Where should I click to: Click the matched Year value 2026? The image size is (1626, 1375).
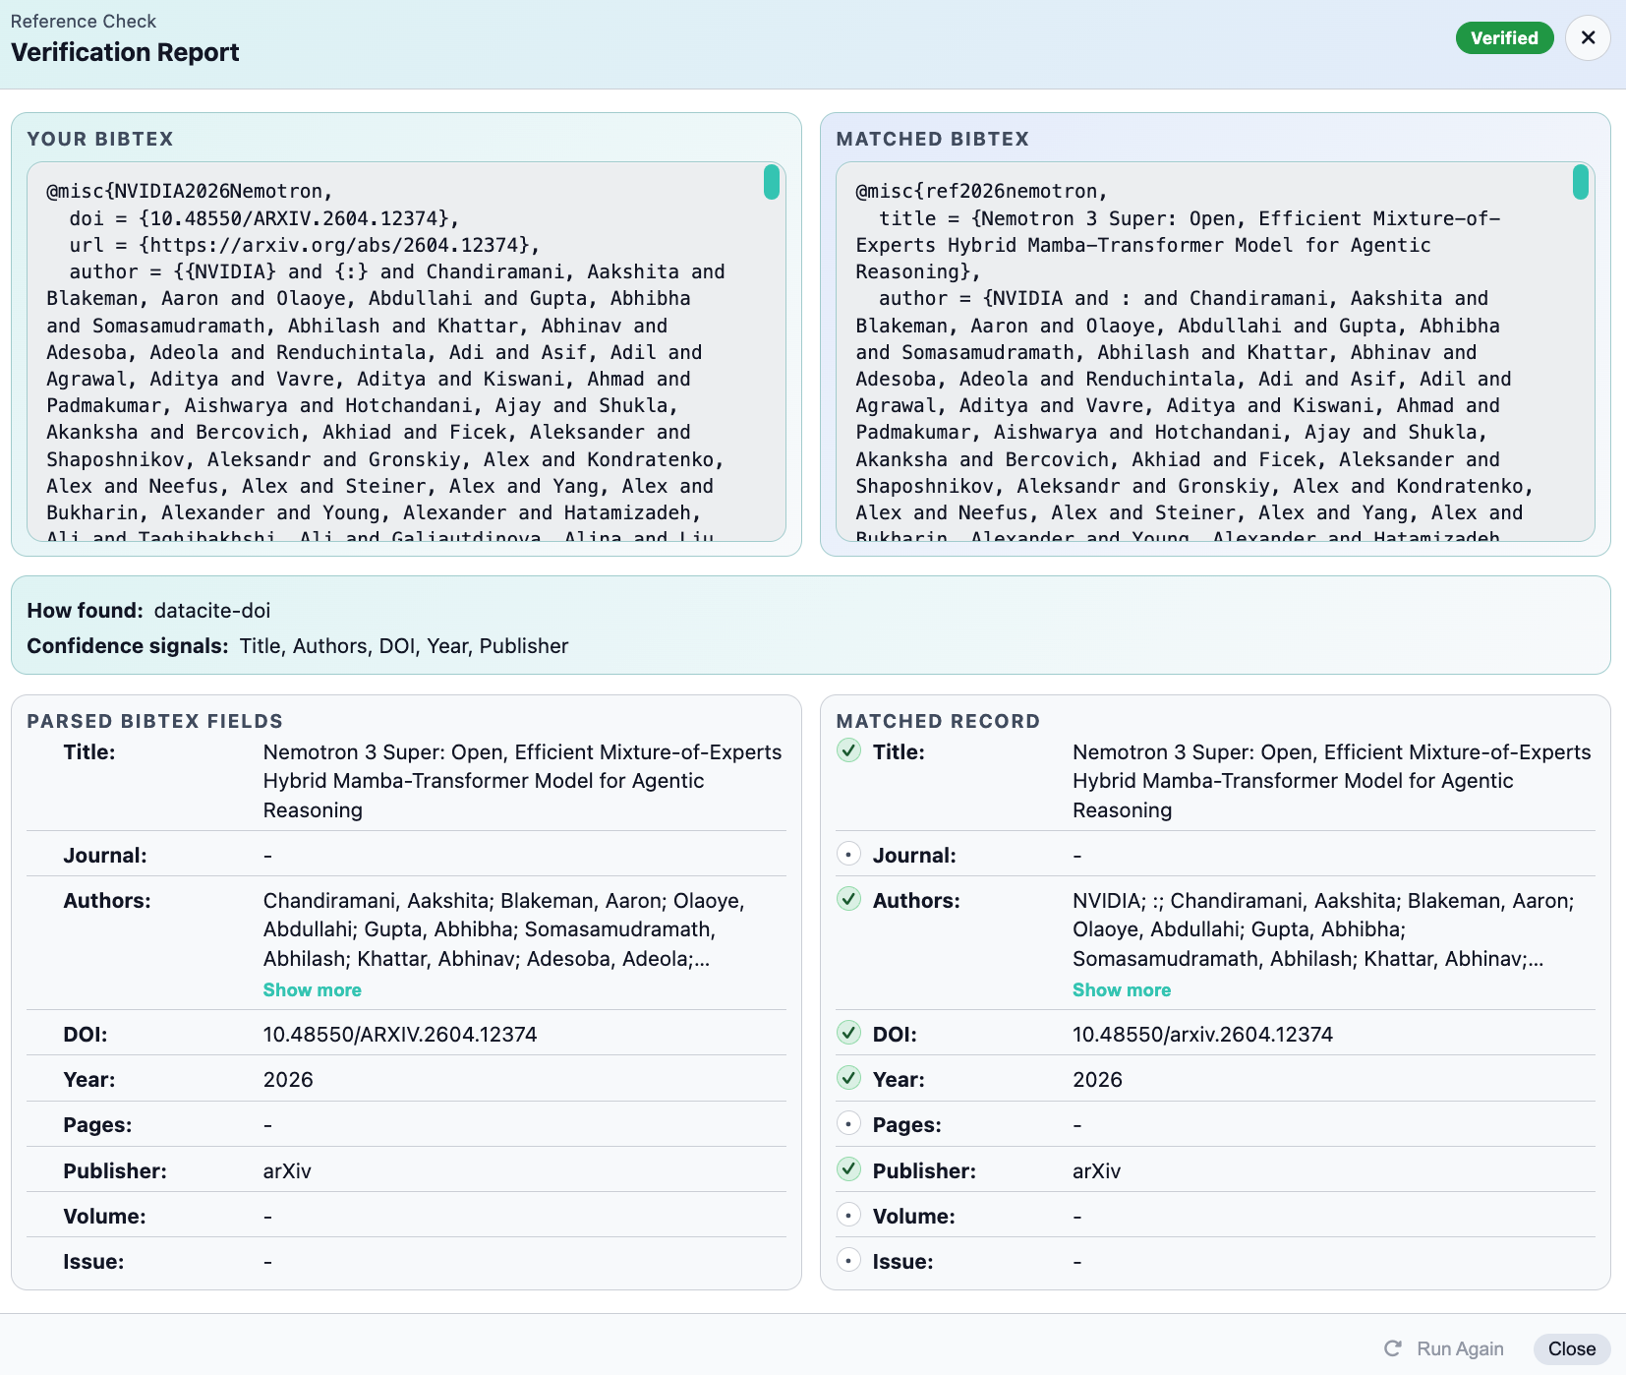tap(1097, 1080)
